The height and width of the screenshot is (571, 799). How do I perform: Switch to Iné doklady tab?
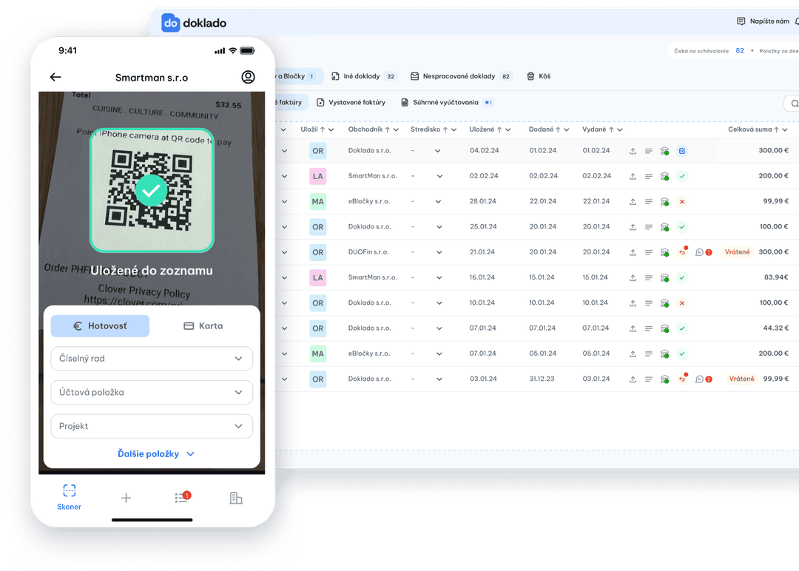364,76
